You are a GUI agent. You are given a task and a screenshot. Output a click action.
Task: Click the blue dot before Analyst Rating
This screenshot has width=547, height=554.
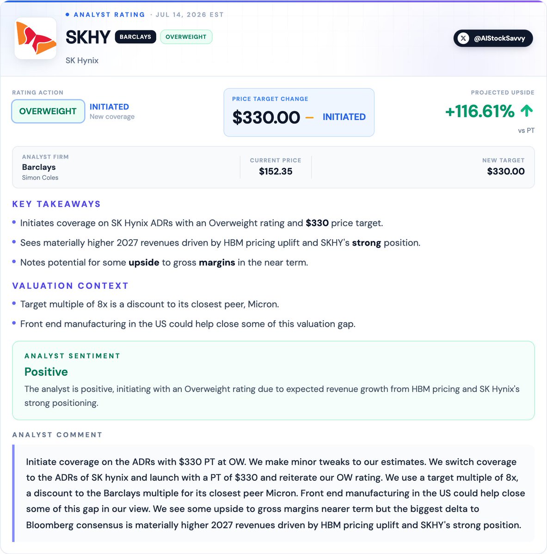pyautogui.click(x=68, y=15)
